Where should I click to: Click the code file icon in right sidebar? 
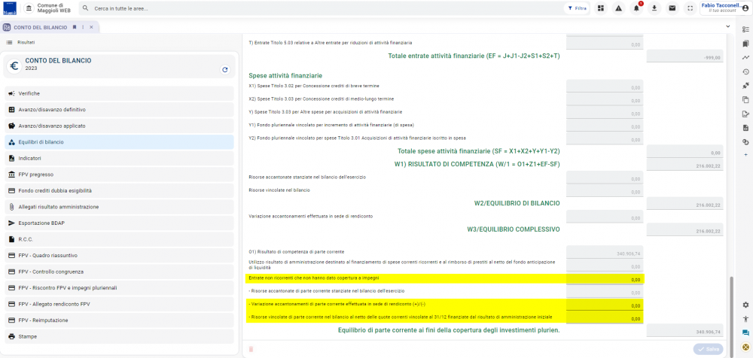(x=745, y=128)
